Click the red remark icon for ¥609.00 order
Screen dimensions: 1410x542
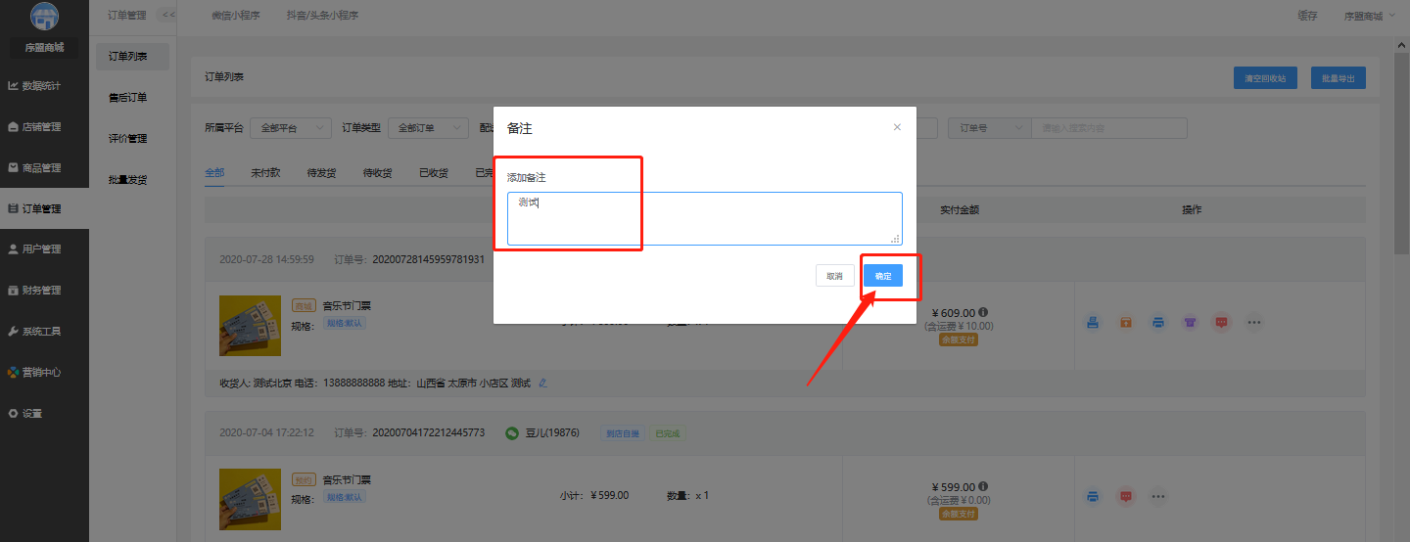tap(1221, 322)
